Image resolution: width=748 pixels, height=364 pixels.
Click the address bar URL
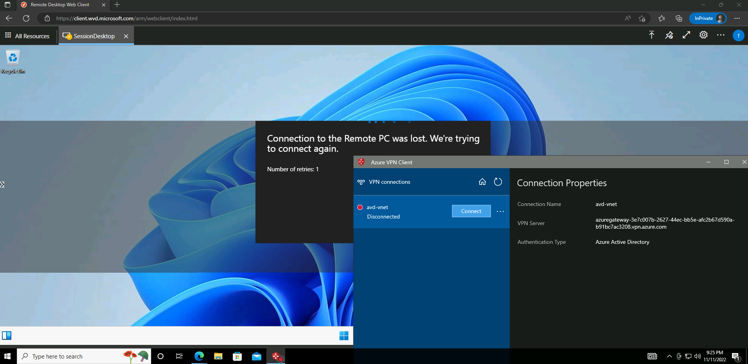(127, 18)
